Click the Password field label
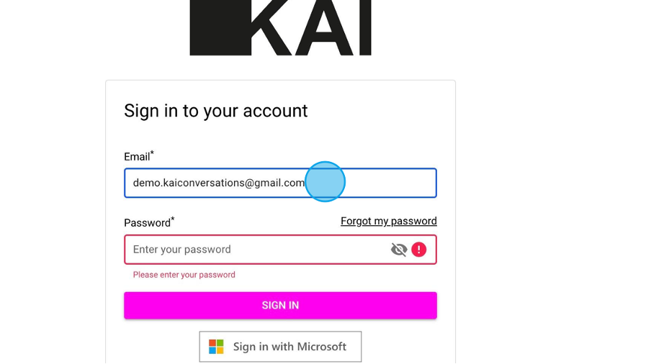 (x=148, y=223)
